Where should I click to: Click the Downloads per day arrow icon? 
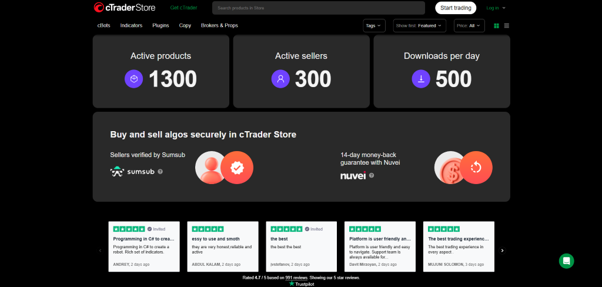[x=421, y=79]
